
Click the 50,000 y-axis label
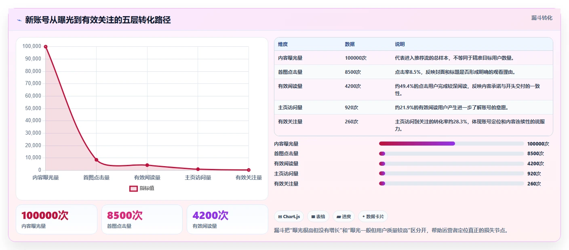33,108
